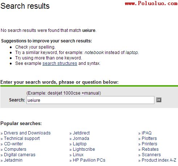
Task: Choose the Digital cameras link
Action: pos(20,155)
